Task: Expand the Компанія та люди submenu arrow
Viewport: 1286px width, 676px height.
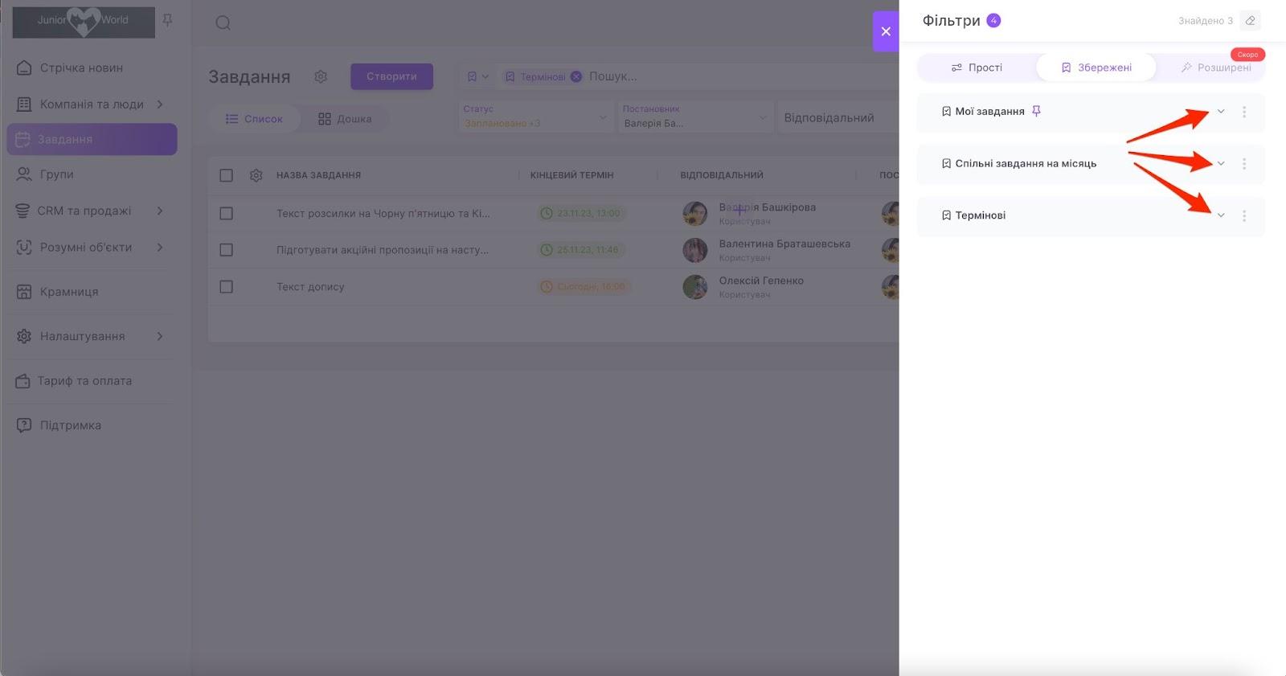Action: [160, 104]
